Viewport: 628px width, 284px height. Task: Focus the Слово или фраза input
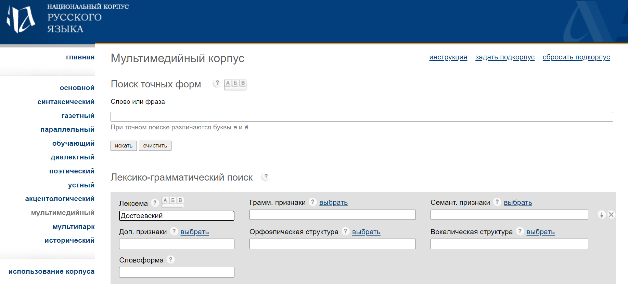point(362,117)
